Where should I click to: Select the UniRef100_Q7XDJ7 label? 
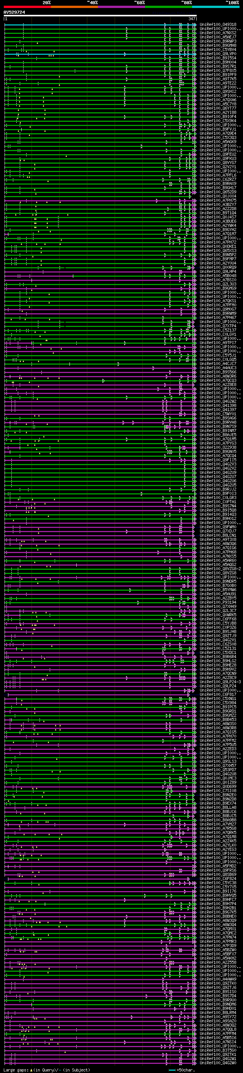tap(218, 531)
